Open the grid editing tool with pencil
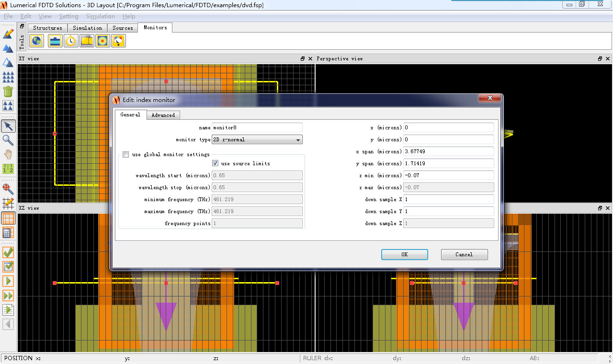This screenshot has width=613, height=364. (x=8, y=203)
